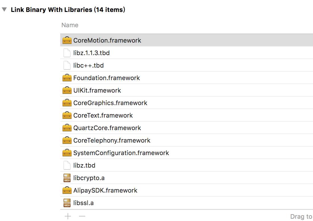Select the UIKit.framework entry

pyautogui.click(x=186, y=90)
